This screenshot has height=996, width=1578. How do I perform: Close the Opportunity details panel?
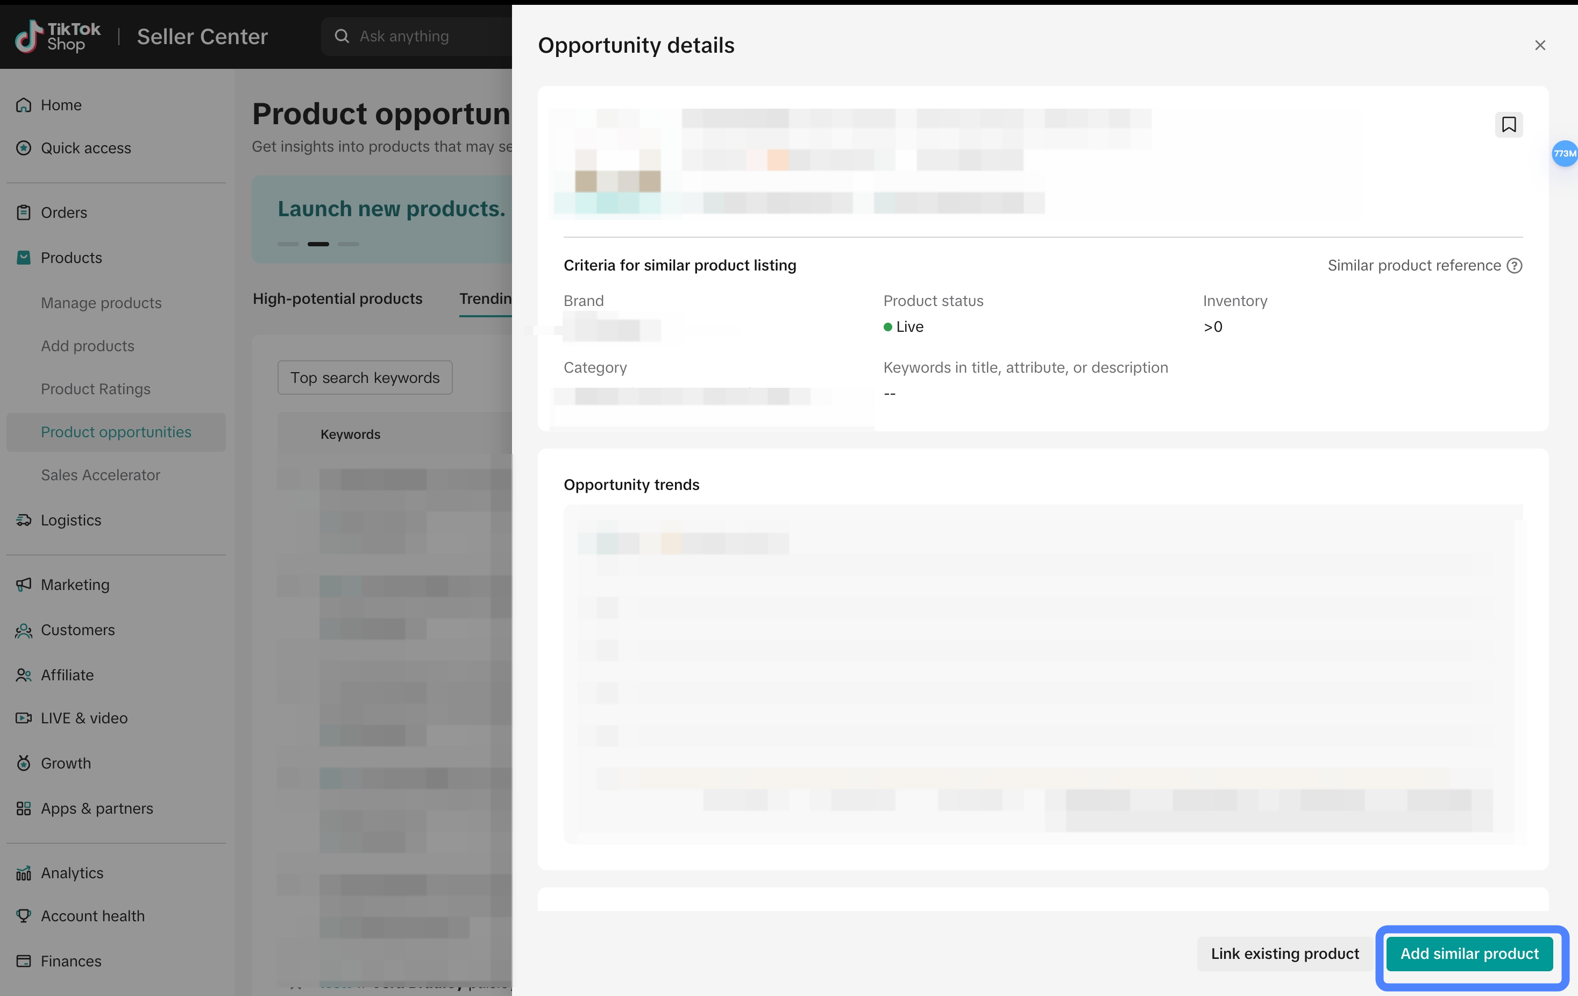[1540, 45]
